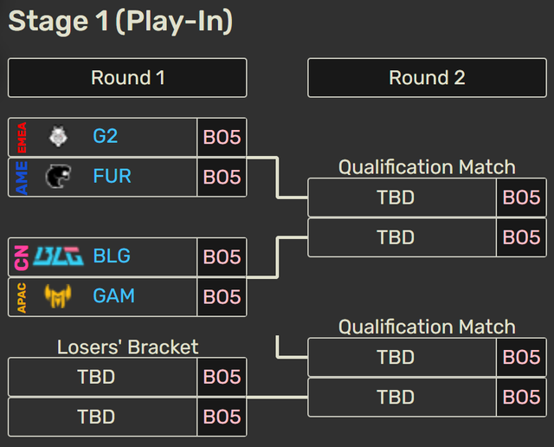This screenshot has width=554, height=447.
Task: Click the Losers' Bracket title
Action: point(127,347)
